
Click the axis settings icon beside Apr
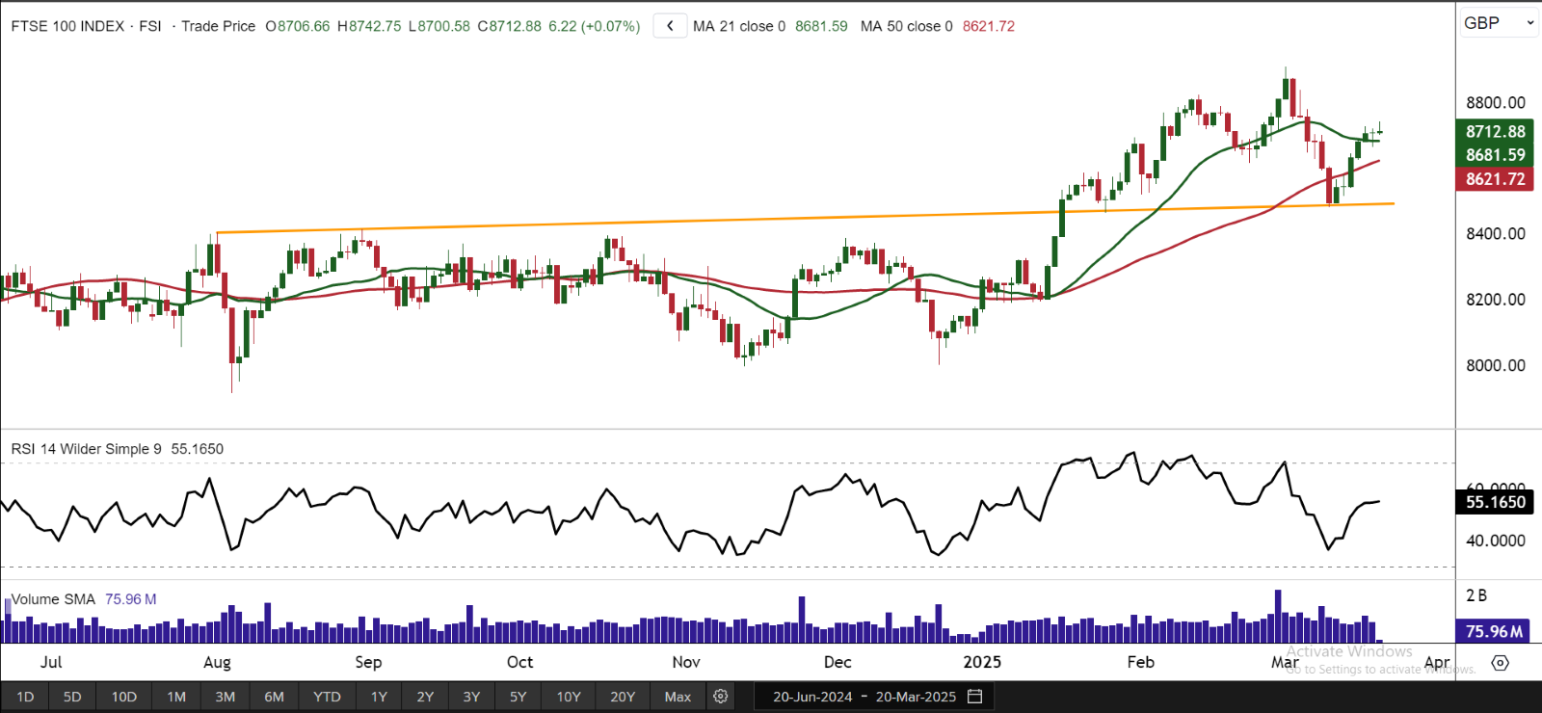(x=1500, y=662)
